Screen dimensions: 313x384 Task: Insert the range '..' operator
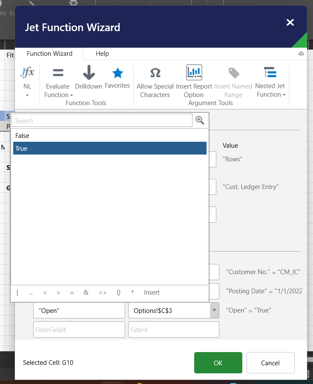click(x=31, y=292)
